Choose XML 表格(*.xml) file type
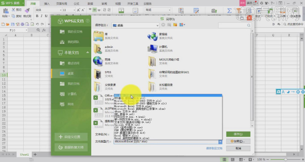Viewport: 305px width, 162px height. coord(124,114)
